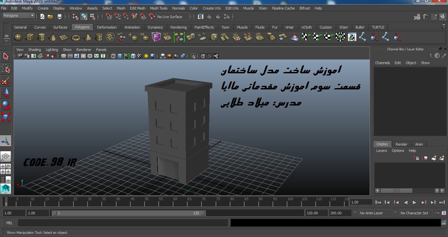Toggle textured display checker icon

pyautogui.click(x=140, y=56)
